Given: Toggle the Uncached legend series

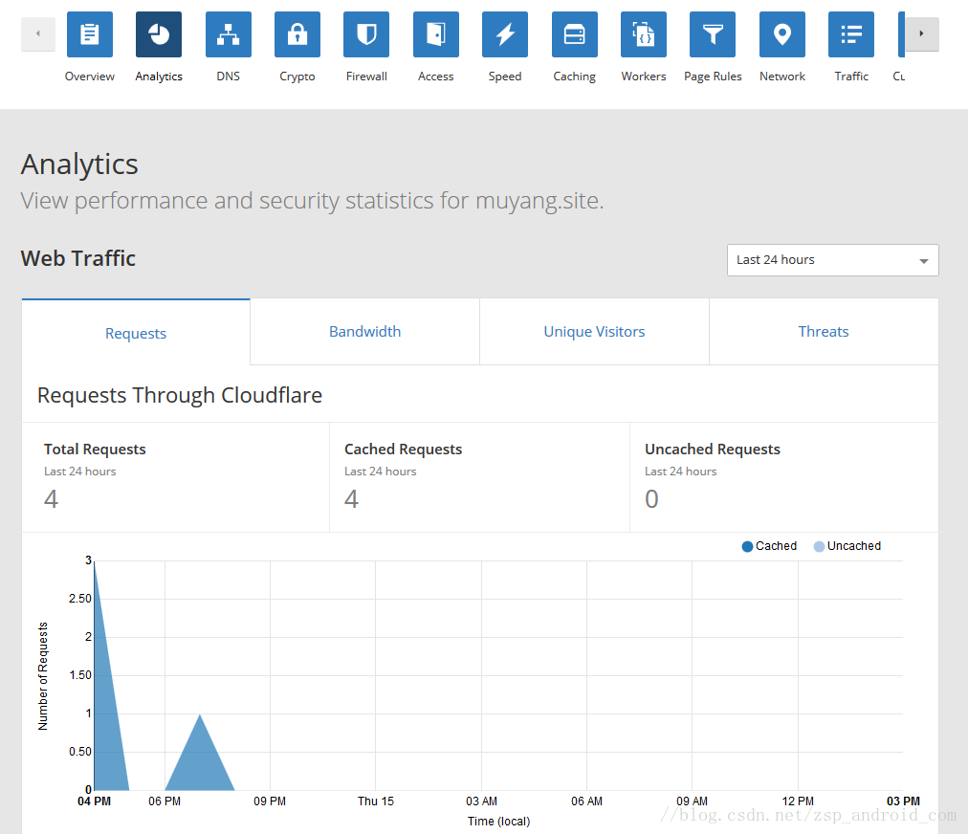Looking at the screenshot, I should [x=847, y=546].
